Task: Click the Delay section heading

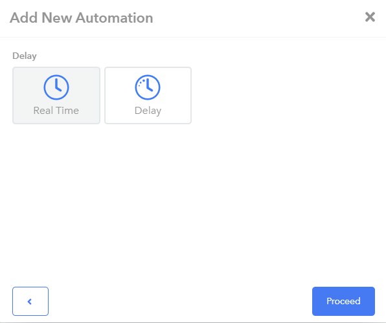Action: pyautogui.click(x=25, y=56)
